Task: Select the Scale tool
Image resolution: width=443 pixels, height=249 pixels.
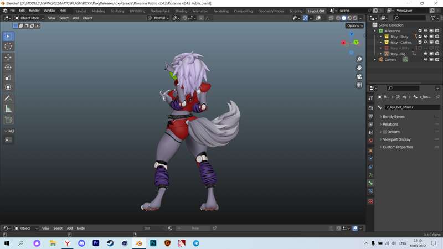Action: (8, 77)
